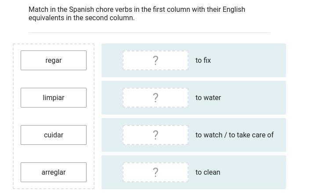
Task: Click the instruction text about Spanish chore verbs
Action: click(x=137, y=14)
